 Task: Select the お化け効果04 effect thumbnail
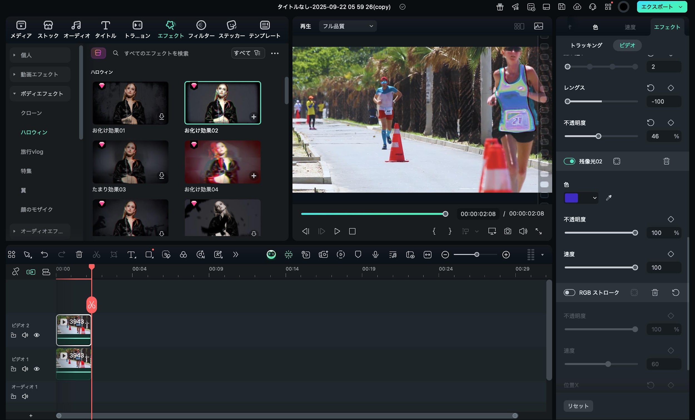[x=223, y=162]
